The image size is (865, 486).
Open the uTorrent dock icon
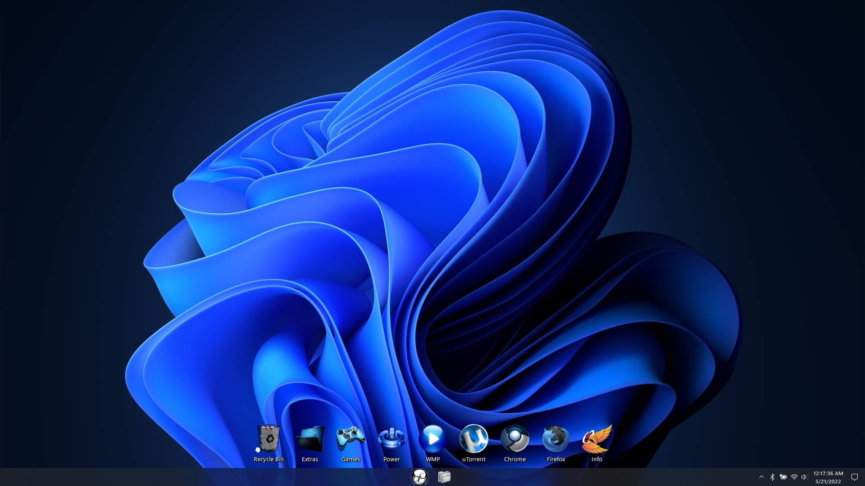tap(473, 438)
